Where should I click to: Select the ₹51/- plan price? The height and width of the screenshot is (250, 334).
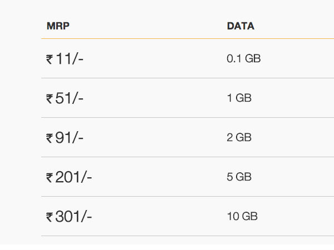(65, 98)
